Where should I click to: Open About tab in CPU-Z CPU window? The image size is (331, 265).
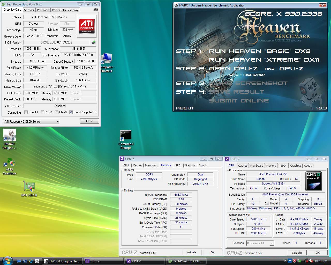coord(308,166)
